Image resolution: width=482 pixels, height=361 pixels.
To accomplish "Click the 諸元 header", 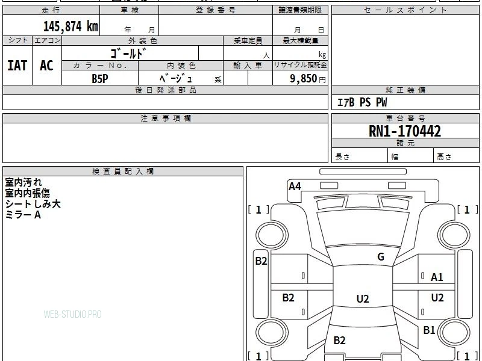I will (x=405, y=143).
